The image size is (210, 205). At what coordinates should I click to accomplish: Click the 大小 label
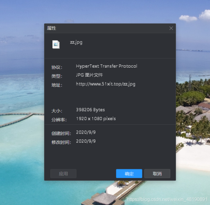pos(57,111)
